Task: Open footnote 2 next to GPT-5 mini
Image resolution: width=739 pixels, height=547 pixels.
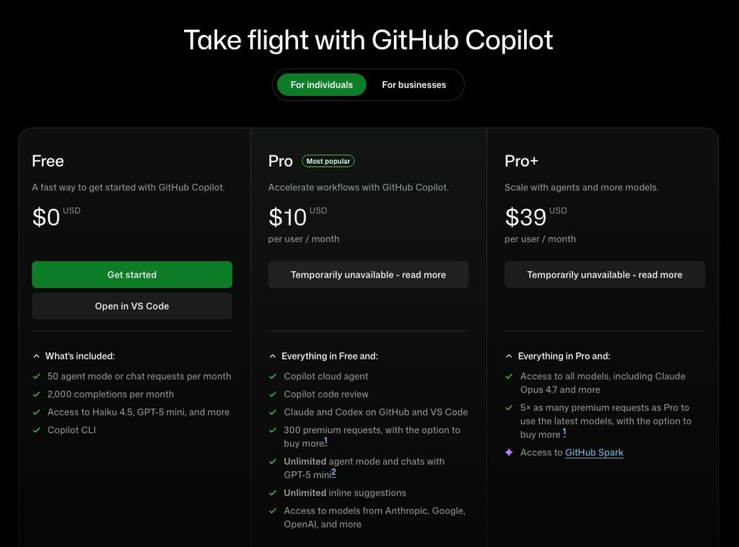Action: click(x=333, y=473)
